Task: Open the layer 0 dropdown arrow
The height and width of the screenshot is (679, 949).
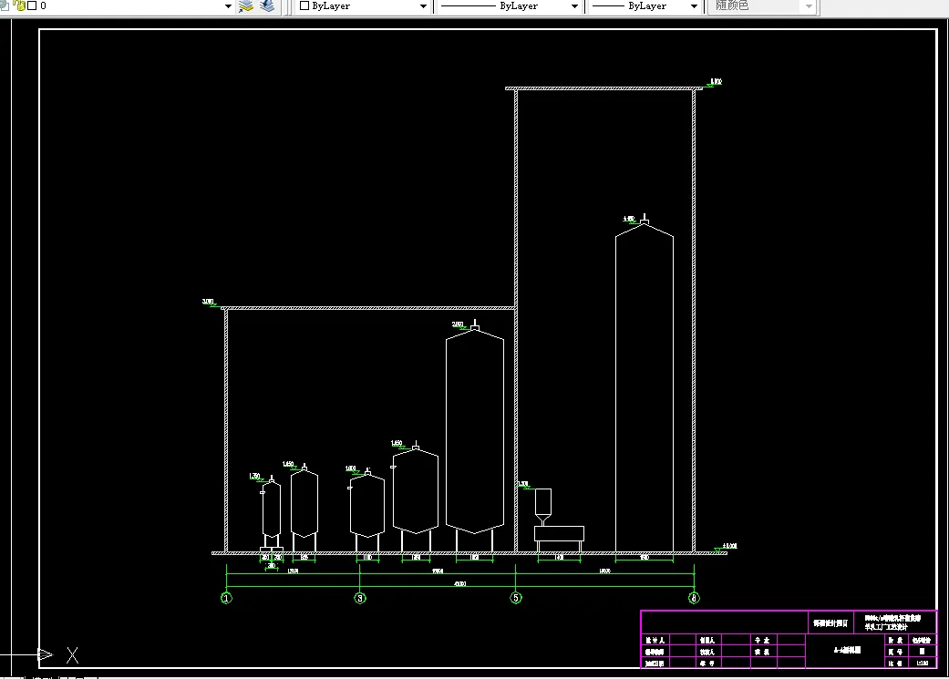Action: (228, 6)
